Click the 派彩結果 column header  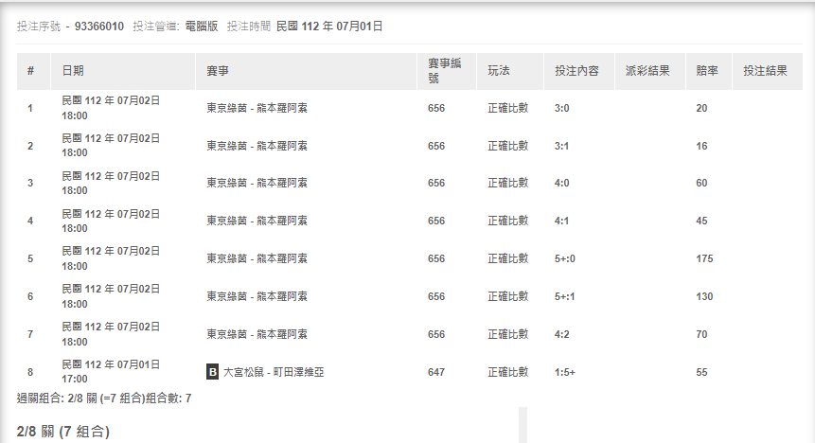click(648, 71)
